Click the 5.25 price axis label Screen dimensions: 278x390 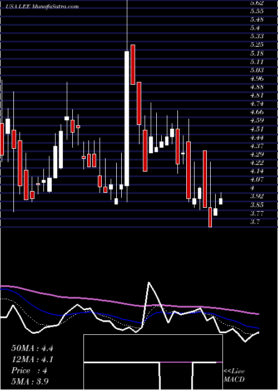[x=257, y=45]
